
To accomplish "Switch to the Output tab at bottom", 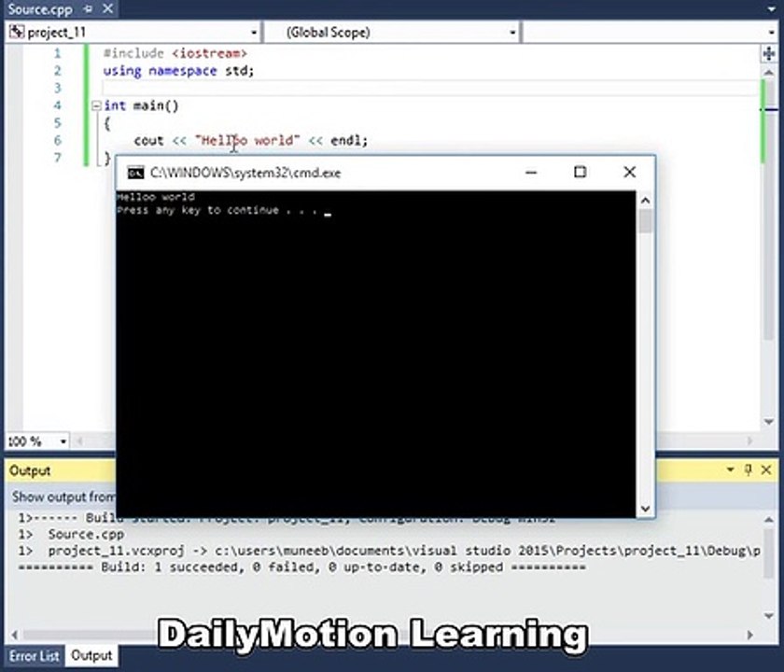I will 91,655.
